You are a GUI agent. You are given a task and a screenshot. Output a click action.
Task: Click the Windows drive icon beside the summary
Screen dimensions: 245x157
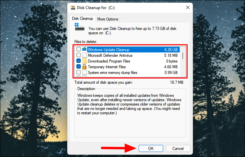[79, 27]
